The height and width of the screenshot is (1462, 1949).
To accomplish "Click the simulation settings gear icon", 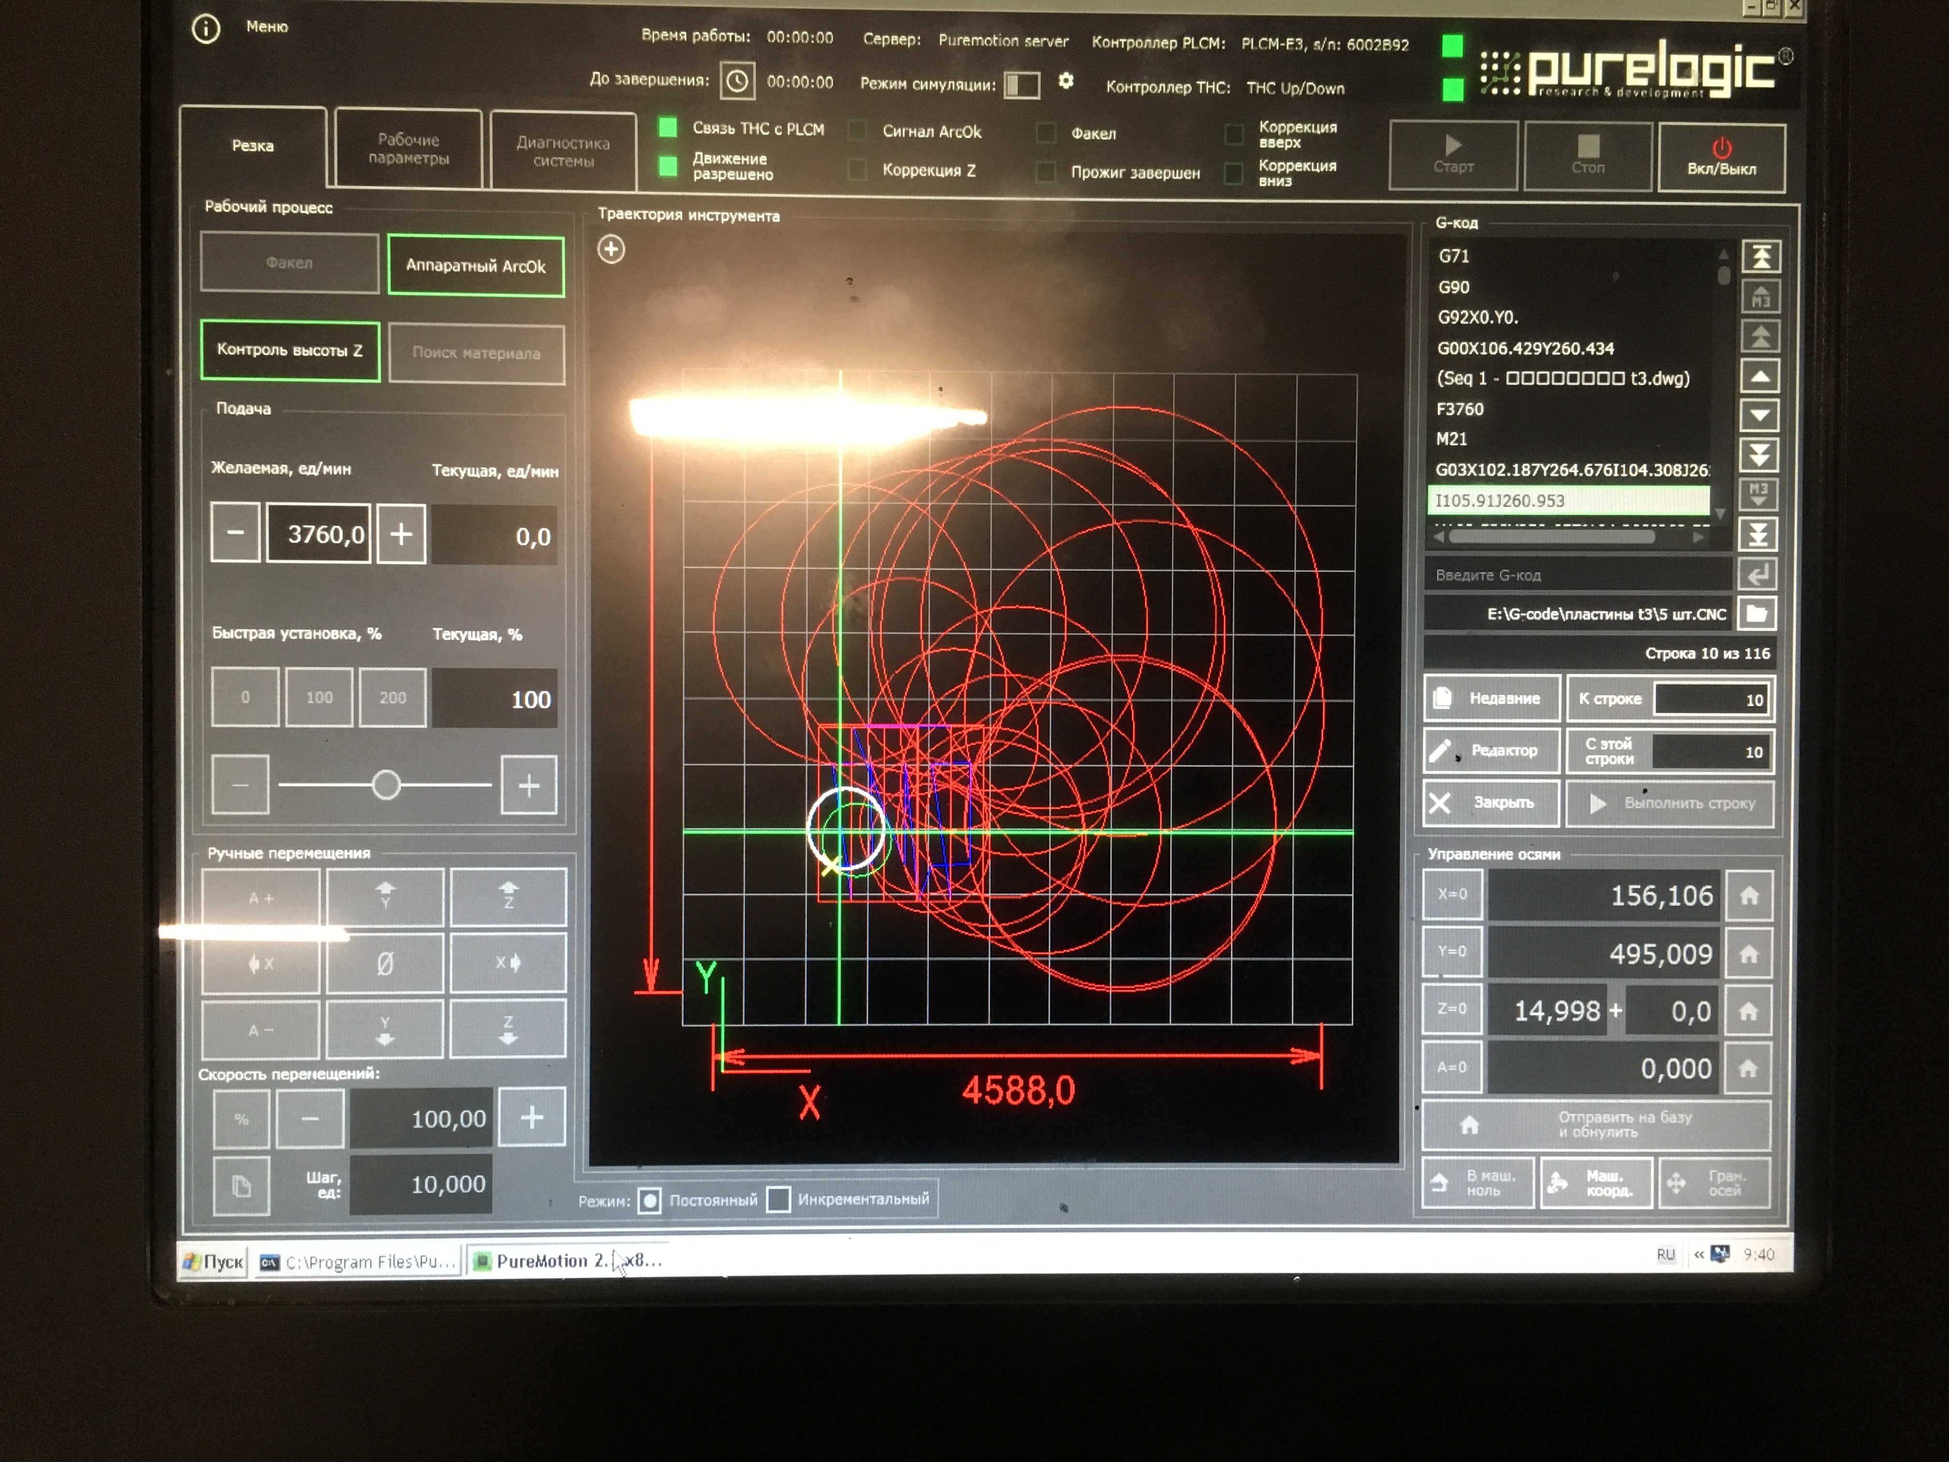I will 1065,81.
